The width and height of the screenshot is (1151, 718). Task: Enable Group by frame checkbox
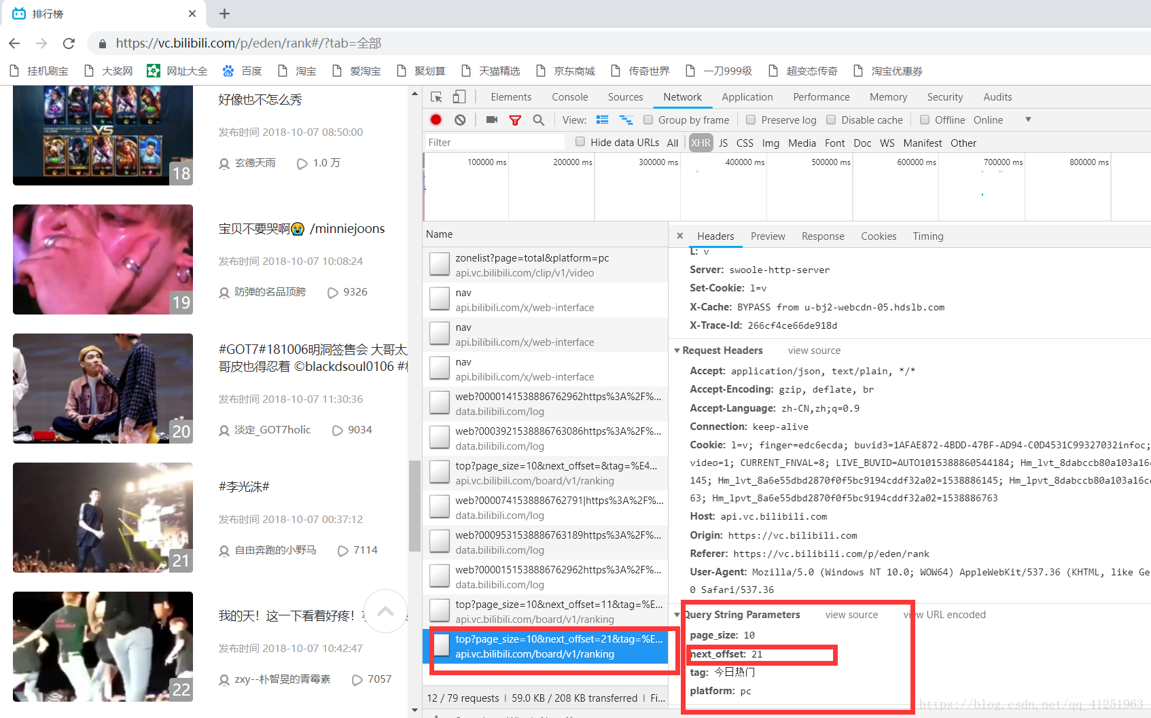point(648,120)
